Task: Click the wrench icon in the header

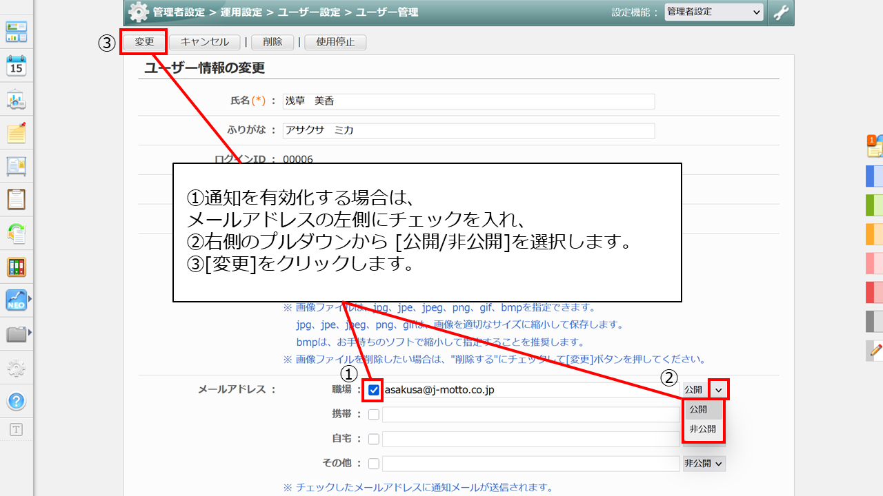Action: 780,12
